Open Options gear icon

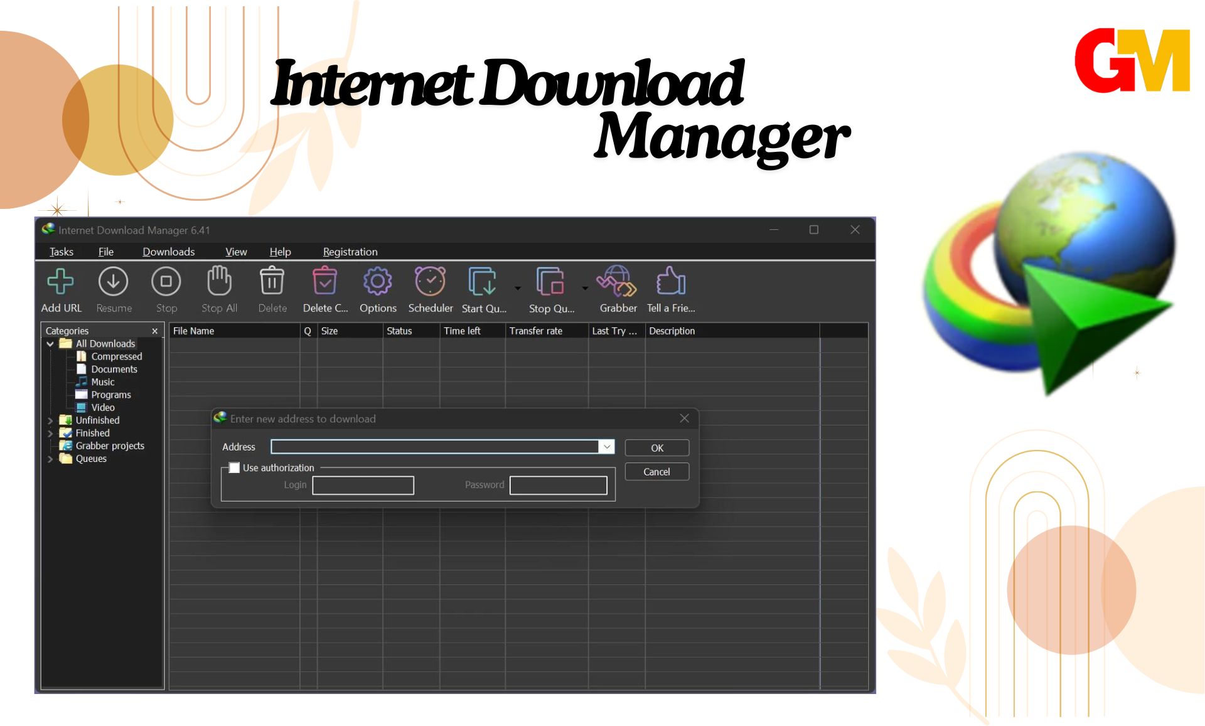[378, 281]
